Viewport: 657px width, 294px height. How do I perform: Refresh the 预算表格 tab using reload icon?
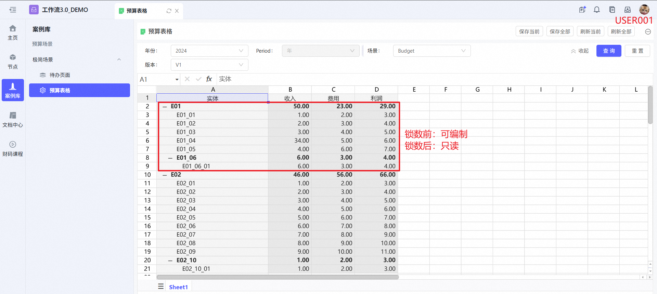click(169, 11)
